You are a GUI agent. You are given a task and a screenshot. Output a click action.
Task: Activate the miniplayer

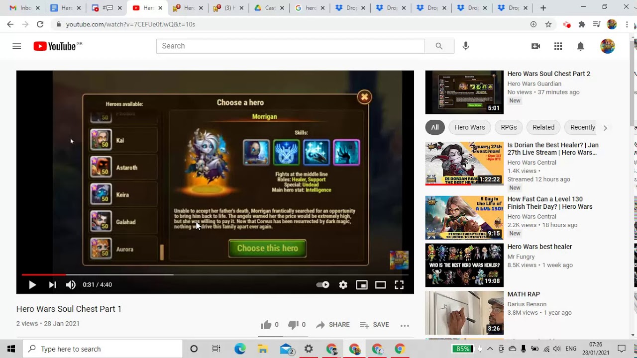tap(362, 285)
